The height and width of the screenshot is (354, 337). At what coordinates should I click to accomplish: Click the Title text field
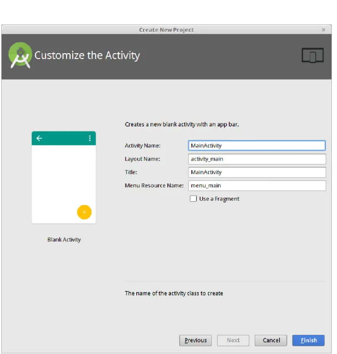(257, 172)
